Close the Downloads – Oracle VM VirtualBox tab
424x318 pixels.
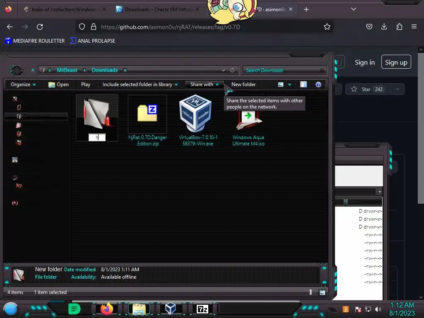pos(198,9)
